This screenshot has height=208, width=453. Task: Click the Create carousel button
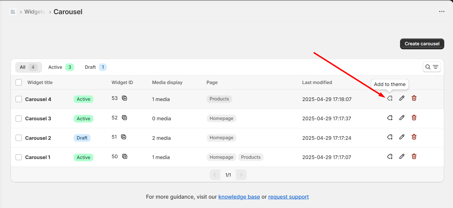[422, 44]
